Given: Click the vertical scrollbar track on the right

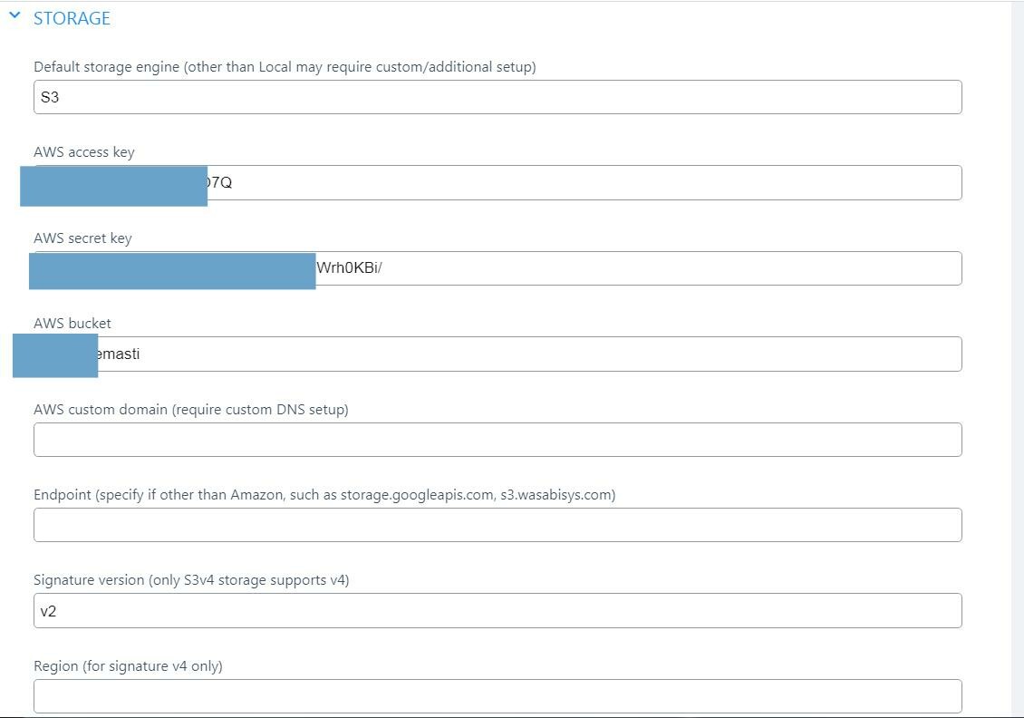Looking at the screenshot, I should click(1017, 363).
